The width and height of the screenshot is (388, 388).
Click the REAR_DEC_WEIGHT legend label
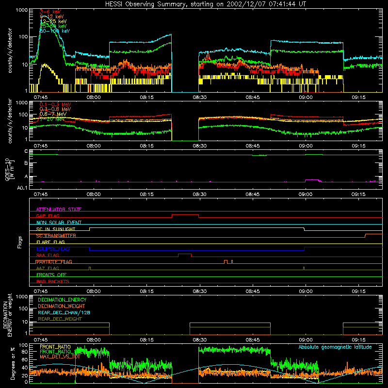[60, 319]
